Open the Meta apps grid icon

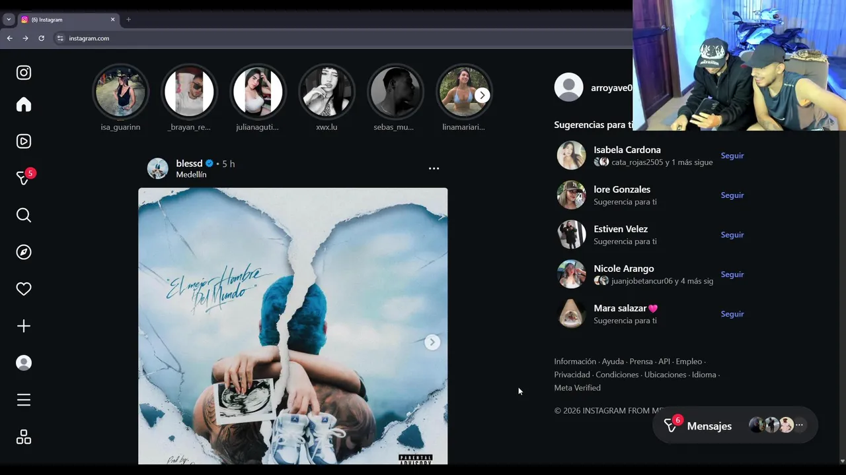[x=24, y=437]
